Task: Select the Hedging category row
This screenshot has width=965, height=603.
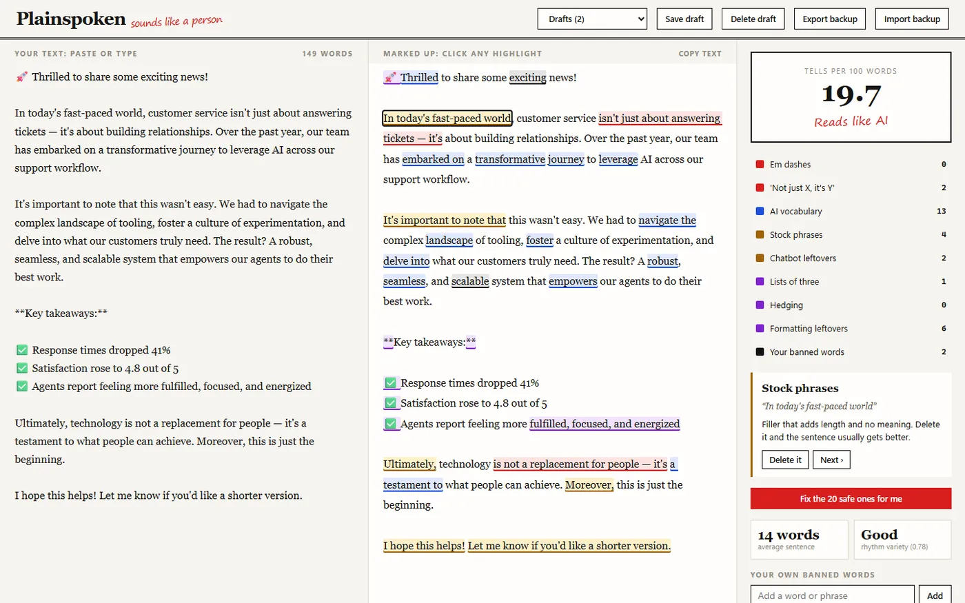Action: pos(851,305)
